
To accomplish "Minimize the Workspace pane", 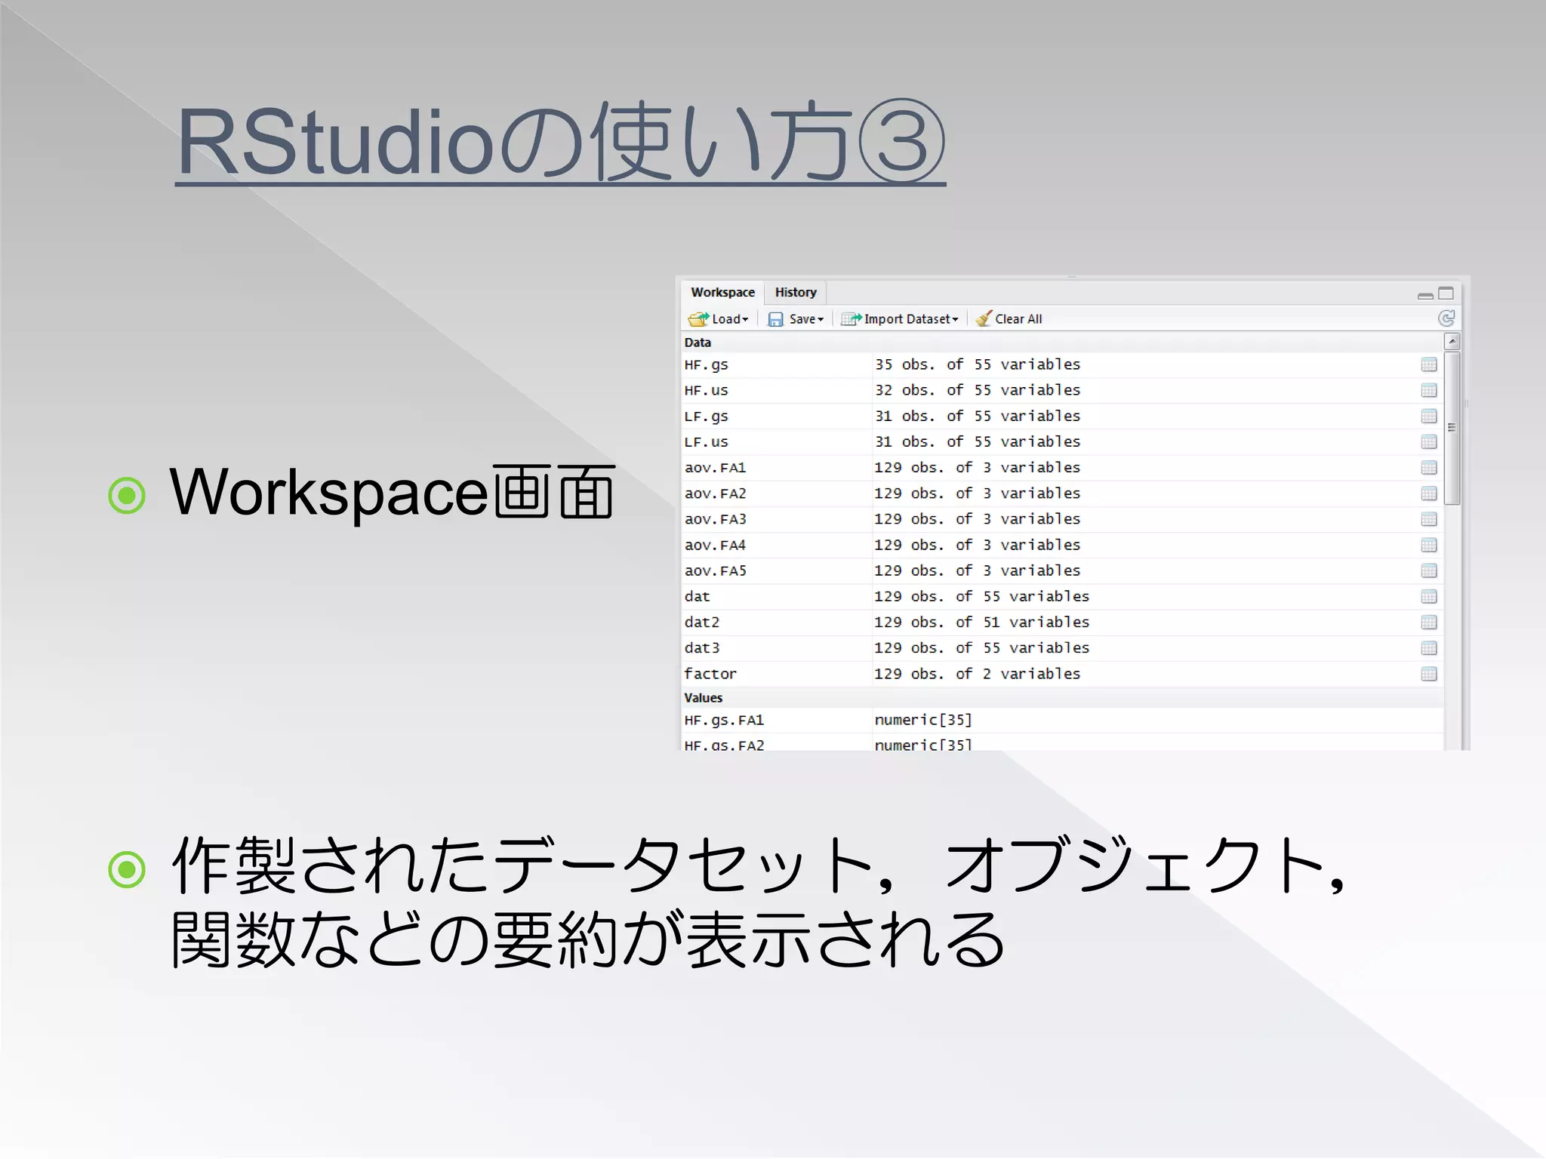I will point(1424,296).
